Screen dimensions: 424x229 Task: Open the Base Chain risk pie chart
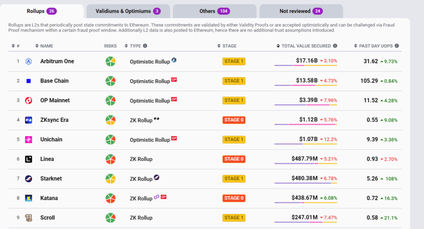coord(110,81)
